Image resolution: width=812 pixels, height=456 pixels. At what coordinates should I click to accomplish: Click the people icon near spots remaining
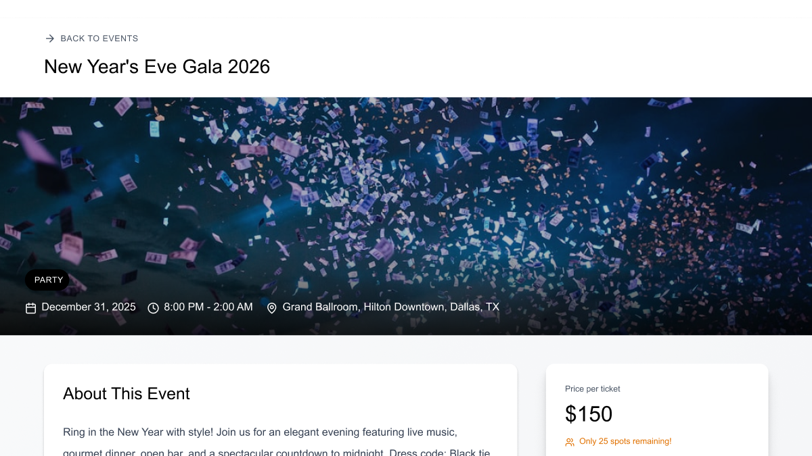570,442
